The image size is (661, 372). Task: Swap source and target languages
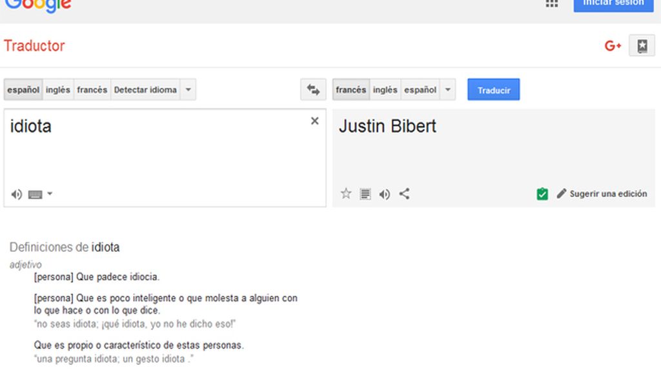click(x=313, y=89)
